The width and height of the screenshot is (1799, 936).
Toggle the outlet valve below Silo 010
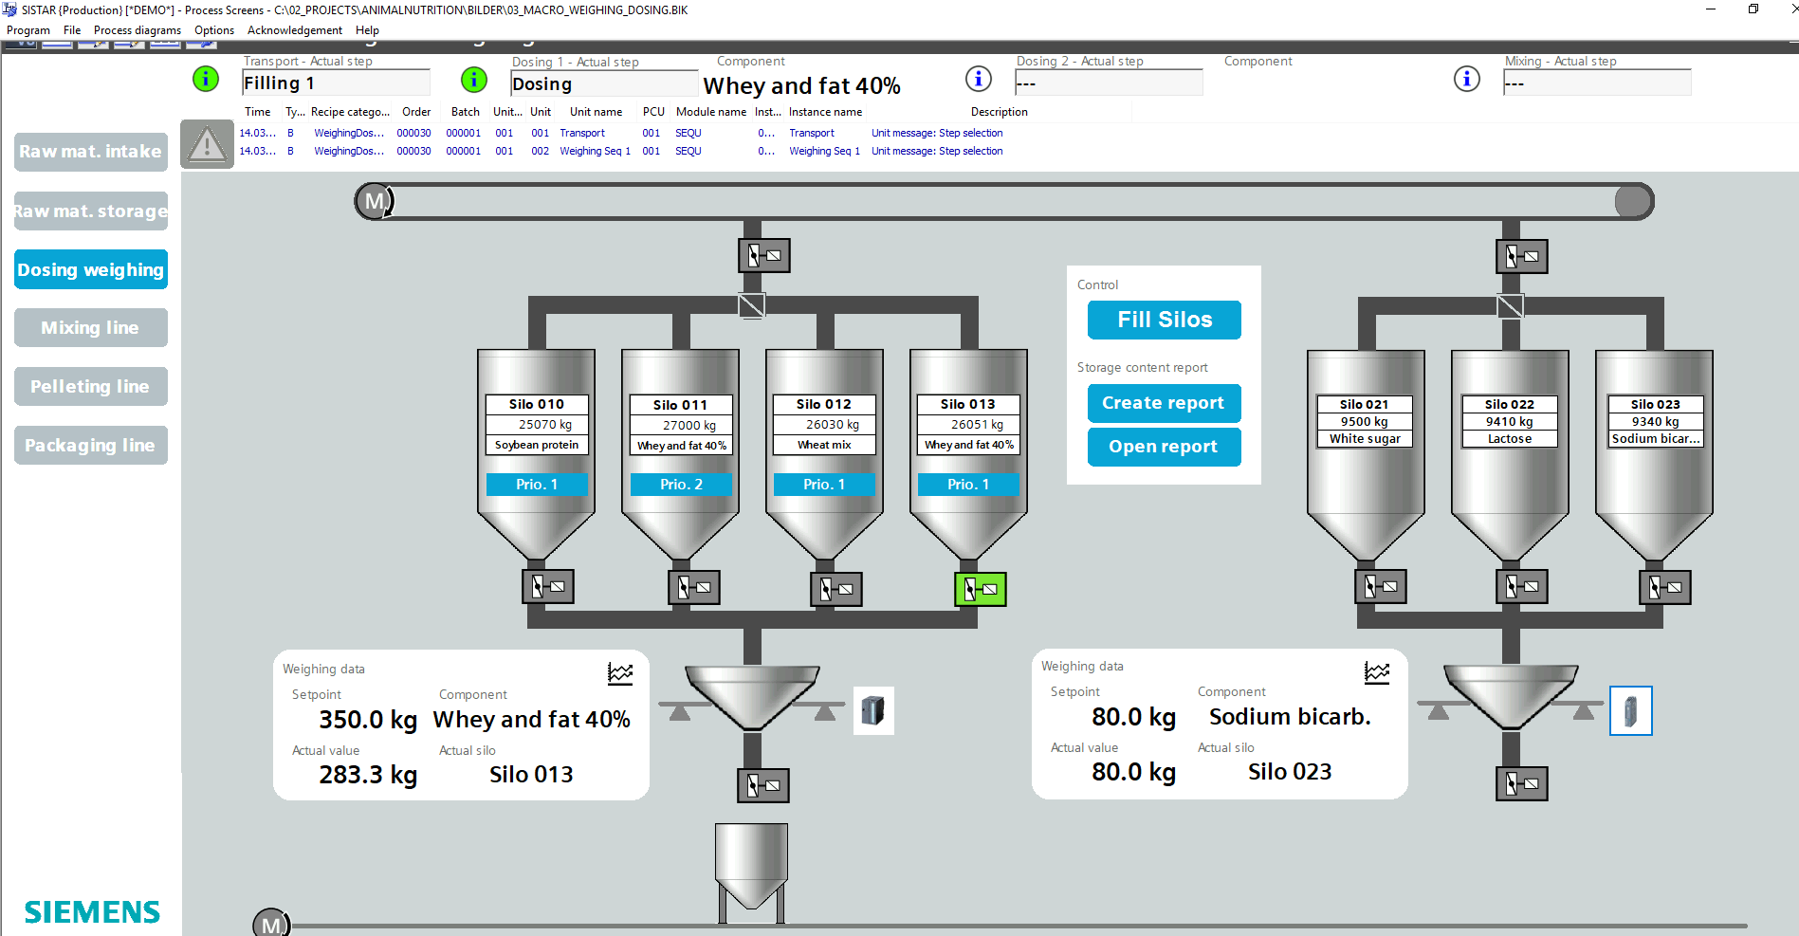[x=548, y=587]
